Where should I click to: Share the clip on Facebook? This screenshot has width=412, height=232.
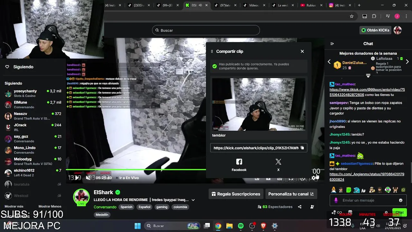click(x=239, y=165)
